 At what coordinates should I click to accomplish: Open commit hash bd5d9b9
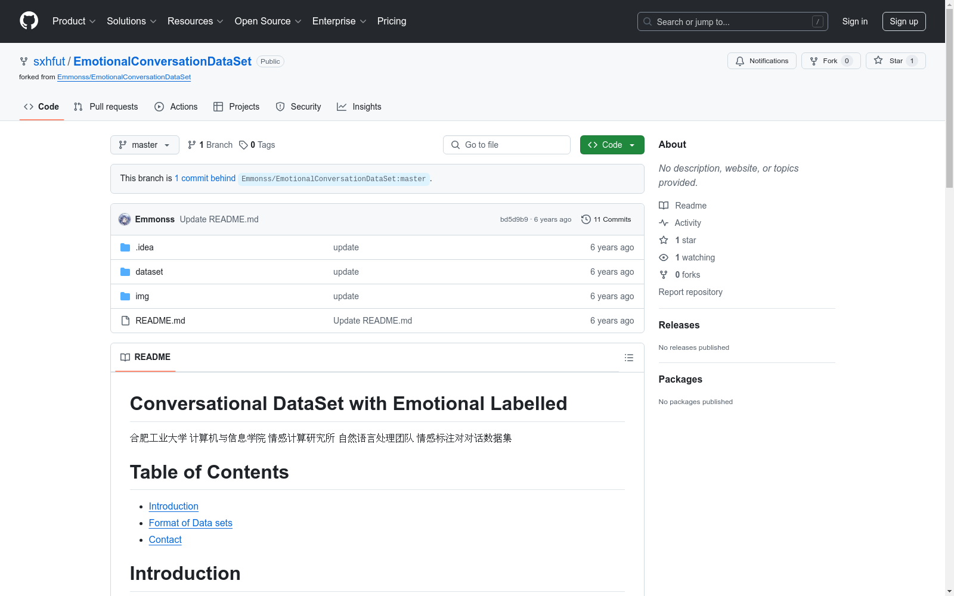[514, 219]
